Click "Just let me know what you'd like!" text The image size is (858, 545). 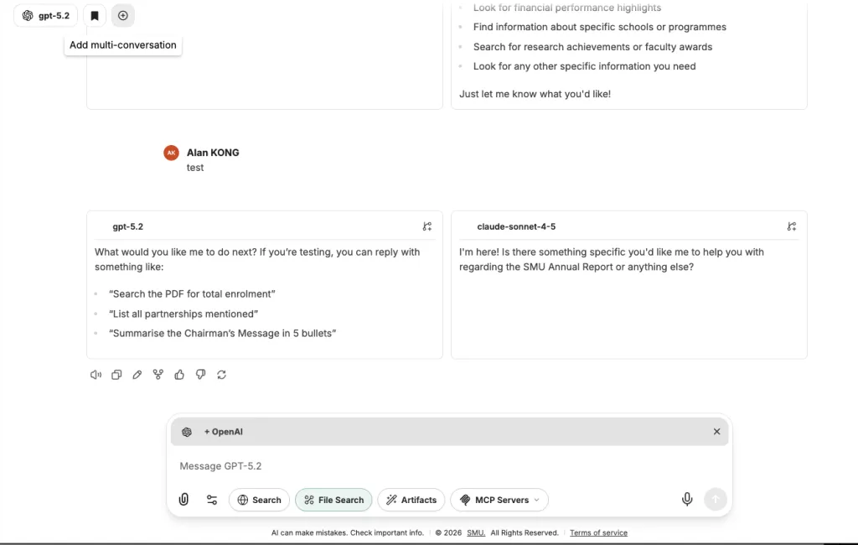[535, 94]
